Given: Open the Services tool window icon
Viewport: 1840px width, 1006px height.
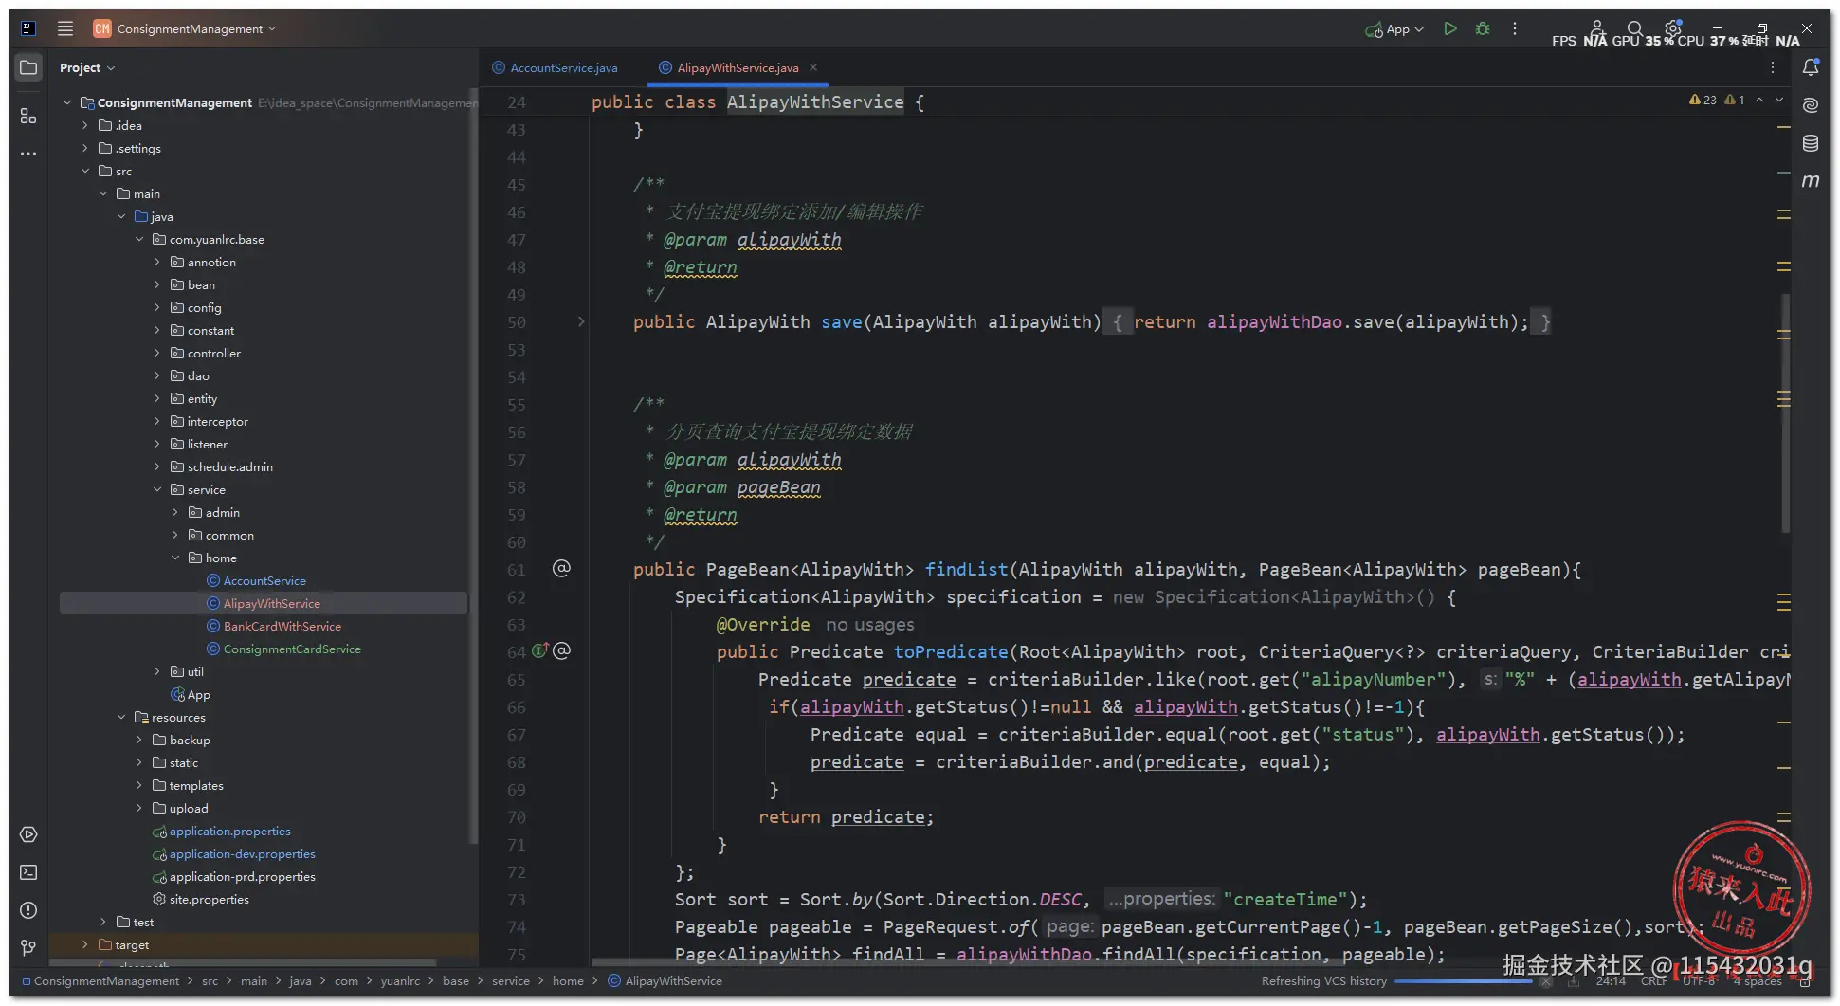Looking at the screenshot, I should (28, 834).
